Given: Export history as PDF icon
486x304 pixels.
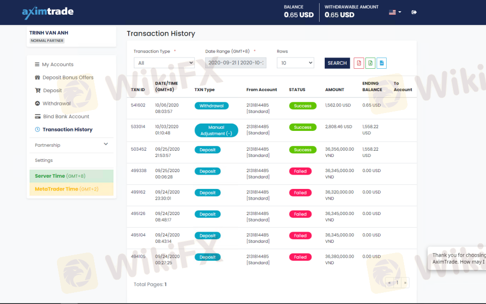Looking at the screenshot, I should pyautogui.click(x=359, y=63).
